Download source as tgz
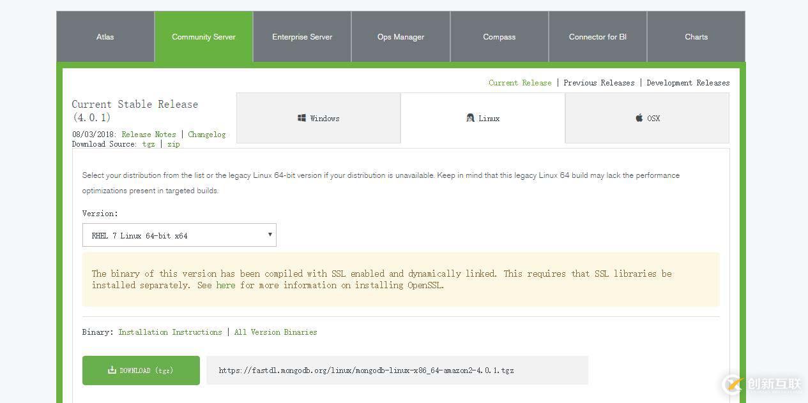The height and width of the screenshot is (403, 808). pos(149,144)
